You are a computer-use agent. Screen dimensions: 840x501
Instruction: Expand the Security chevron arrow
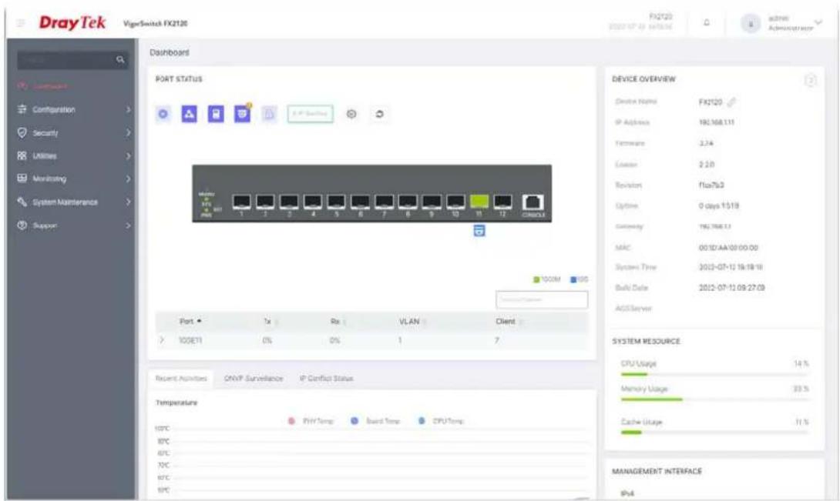[x=128, y=132]
